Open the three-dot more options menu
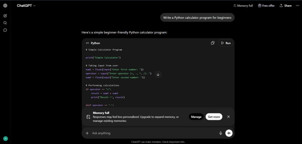This screenshot has width=302, height=144. (x=298, y=6)
